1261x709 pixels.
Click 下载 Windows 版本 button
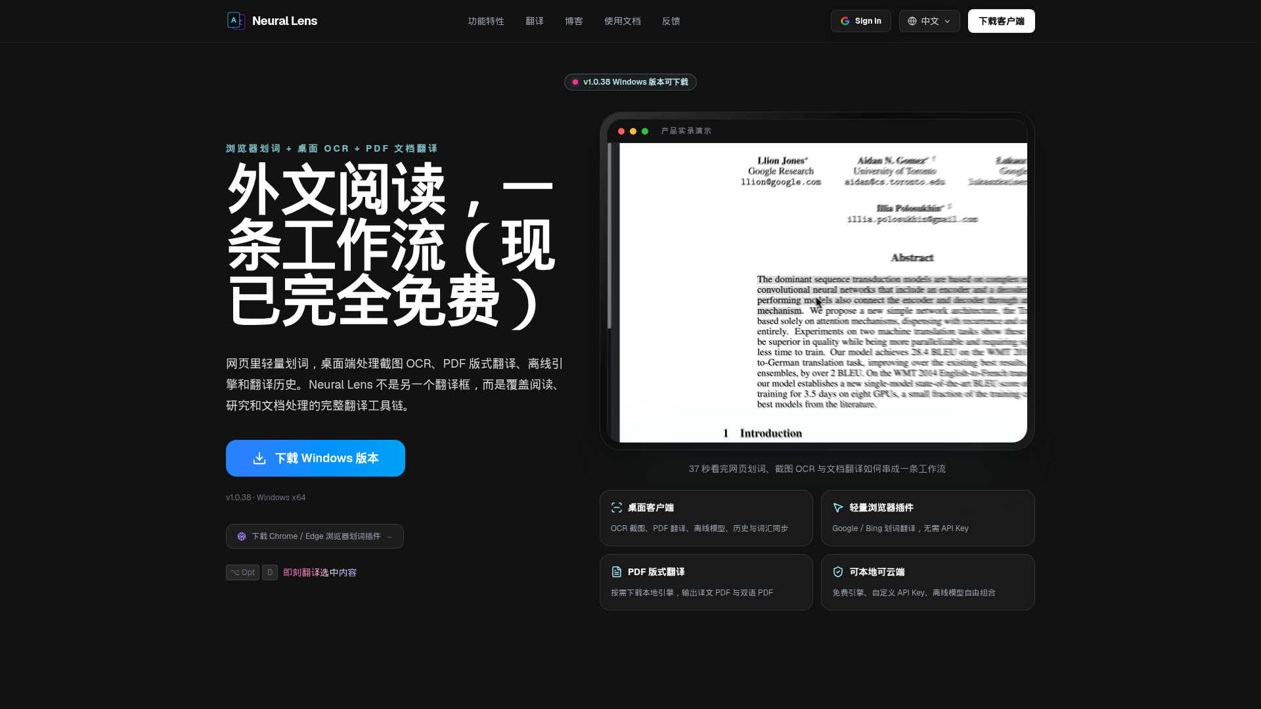315,458
